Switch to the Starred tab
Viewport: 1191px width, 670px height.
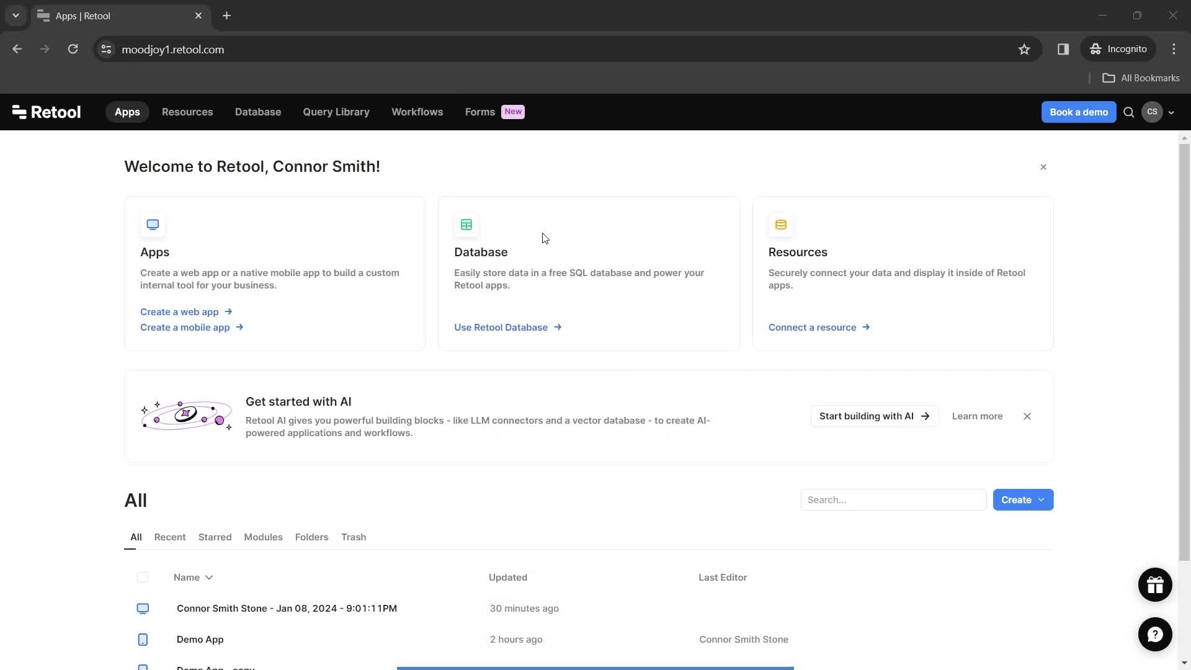click(x=215, y=537)
